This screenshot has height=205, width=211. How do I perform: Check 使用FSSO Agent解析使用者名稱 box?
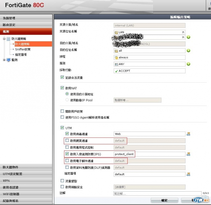coord(62,117)
